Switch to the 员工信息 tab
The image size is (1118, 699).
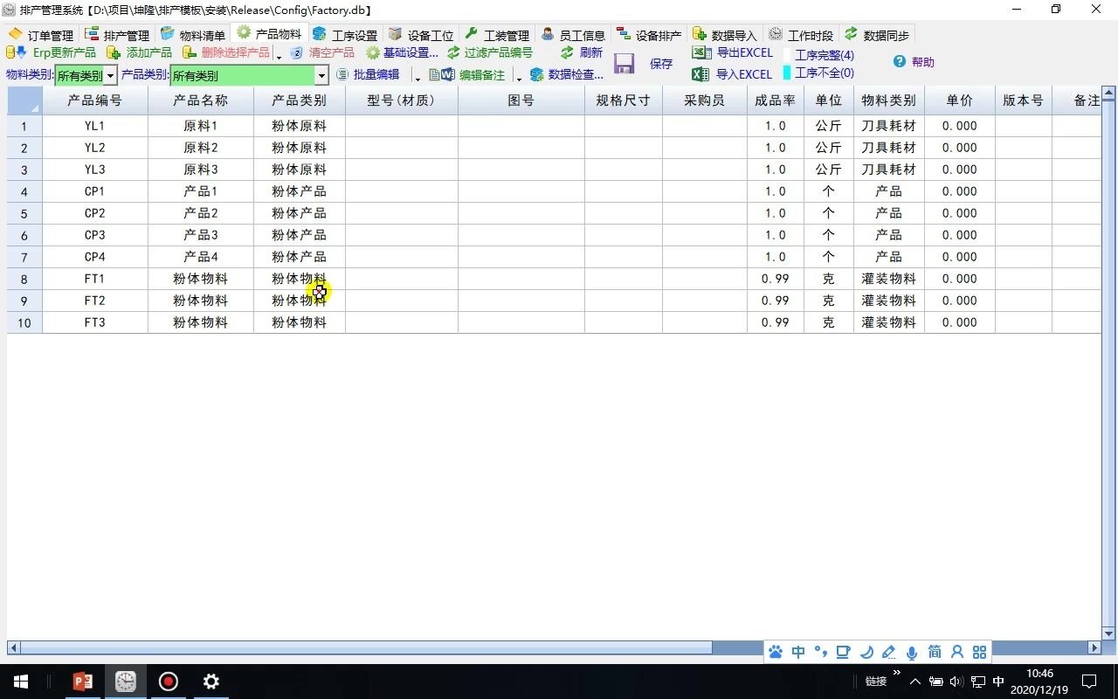click(x=573, y=35)
